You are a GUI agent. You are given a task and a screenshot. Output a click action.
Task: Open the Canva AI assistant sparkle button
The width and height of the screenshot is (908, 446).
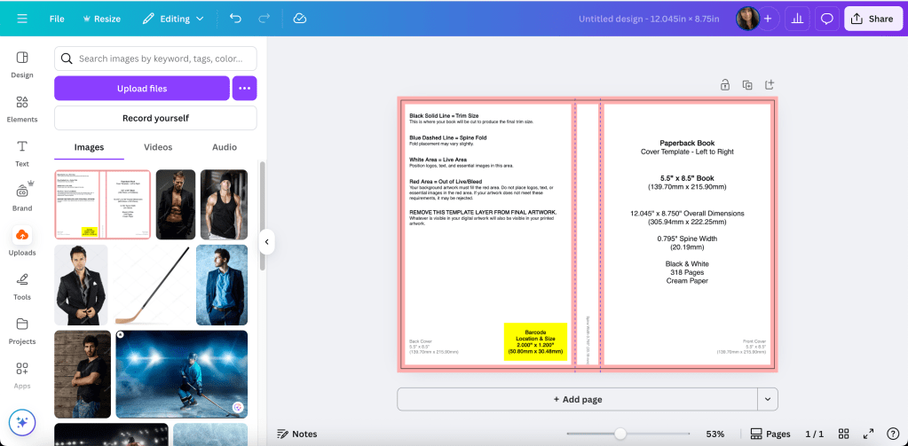(22, 422)
